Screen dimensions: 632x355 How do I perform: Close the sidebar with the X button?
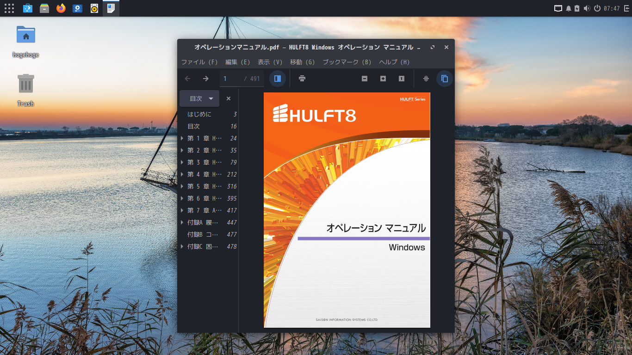(229, 98)
